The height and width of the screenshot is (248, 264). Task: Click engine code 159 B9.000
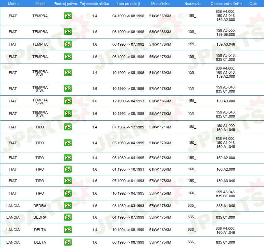tap(226, 34)
